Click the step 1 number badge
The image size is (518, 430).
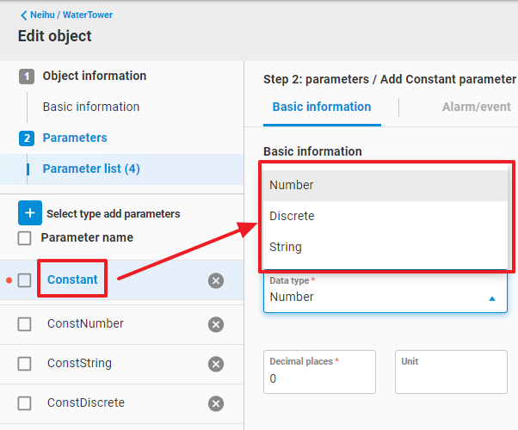[x=27, y=77]
